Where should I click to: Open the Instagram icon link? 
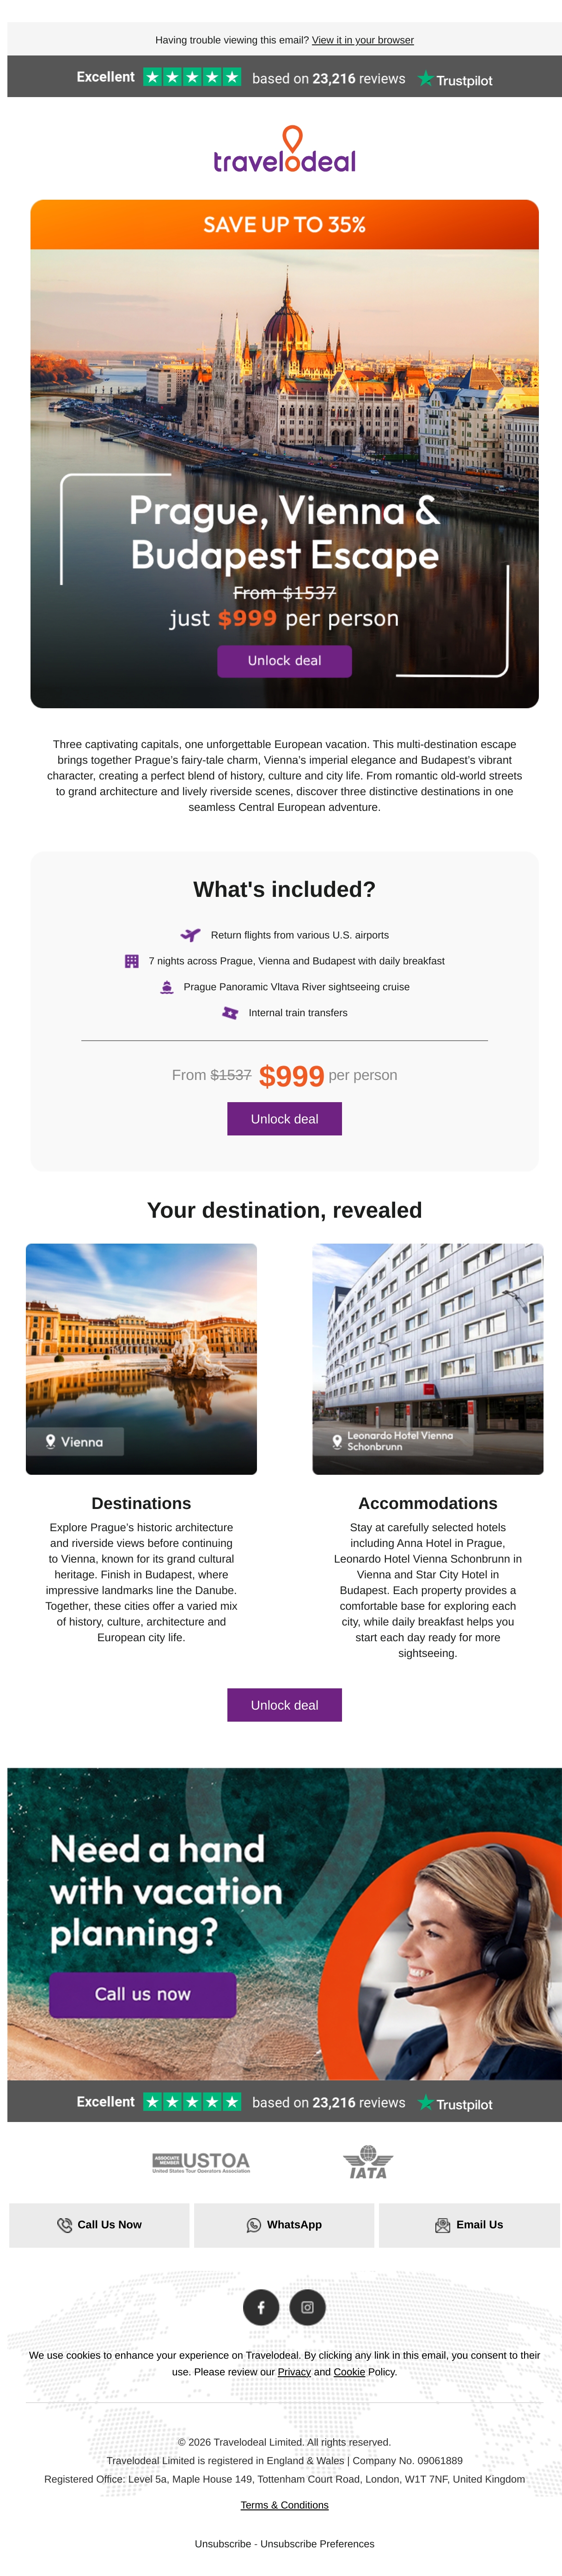(308, 2307)
